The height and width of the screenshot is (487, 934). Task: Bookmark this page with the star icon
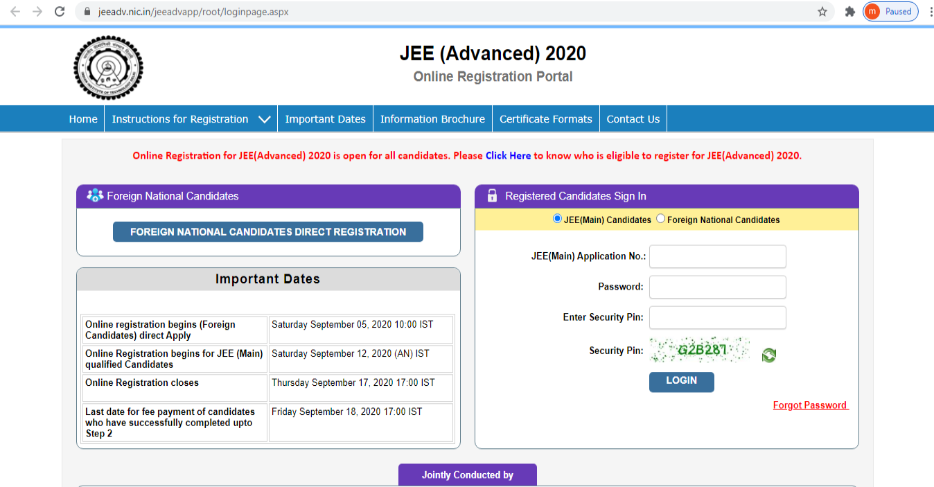point(822,12)
